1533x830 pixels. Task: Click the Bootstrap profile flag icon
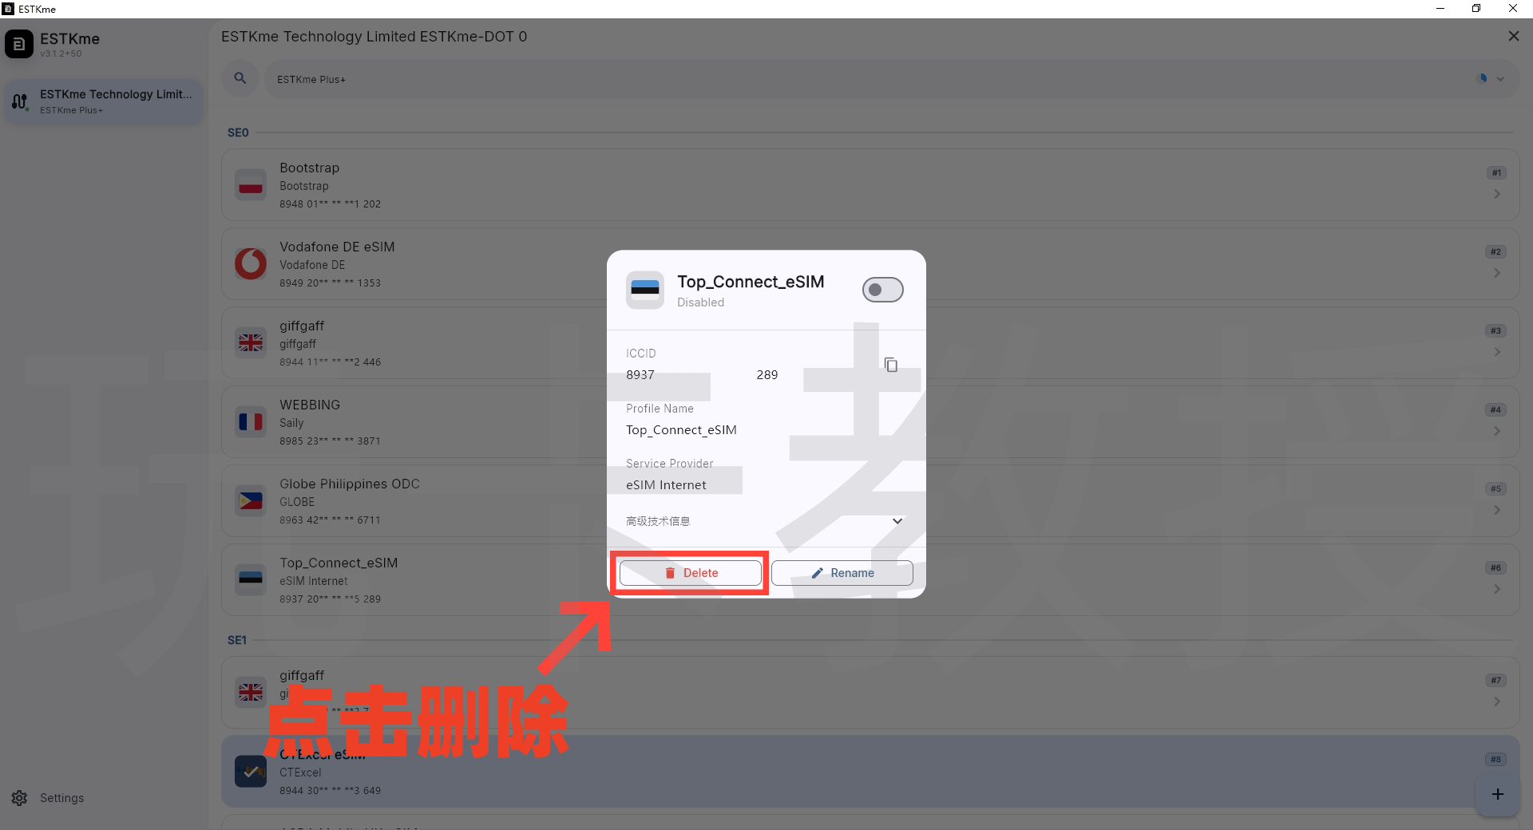251,184
